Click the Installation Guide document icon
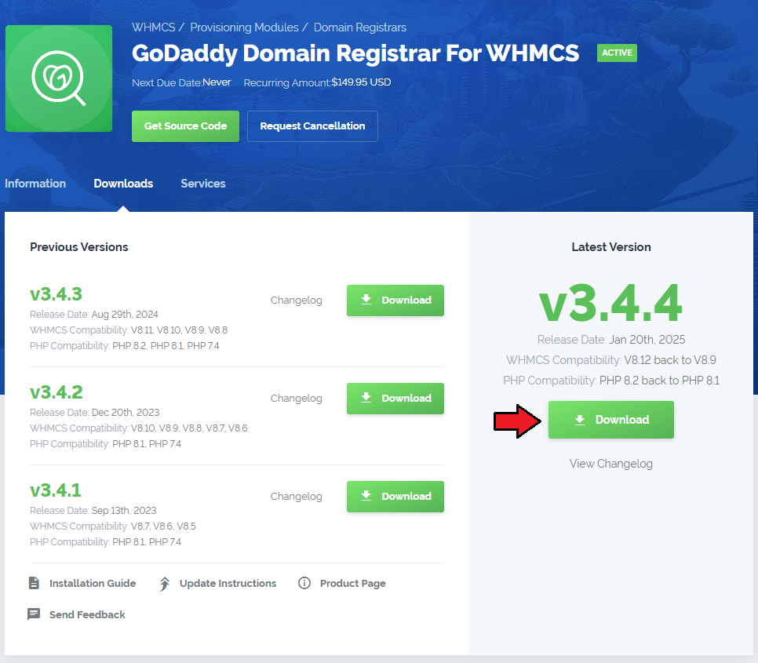This screenshot has width=758, height=663. pyautogui.click(x=34, y=583)
